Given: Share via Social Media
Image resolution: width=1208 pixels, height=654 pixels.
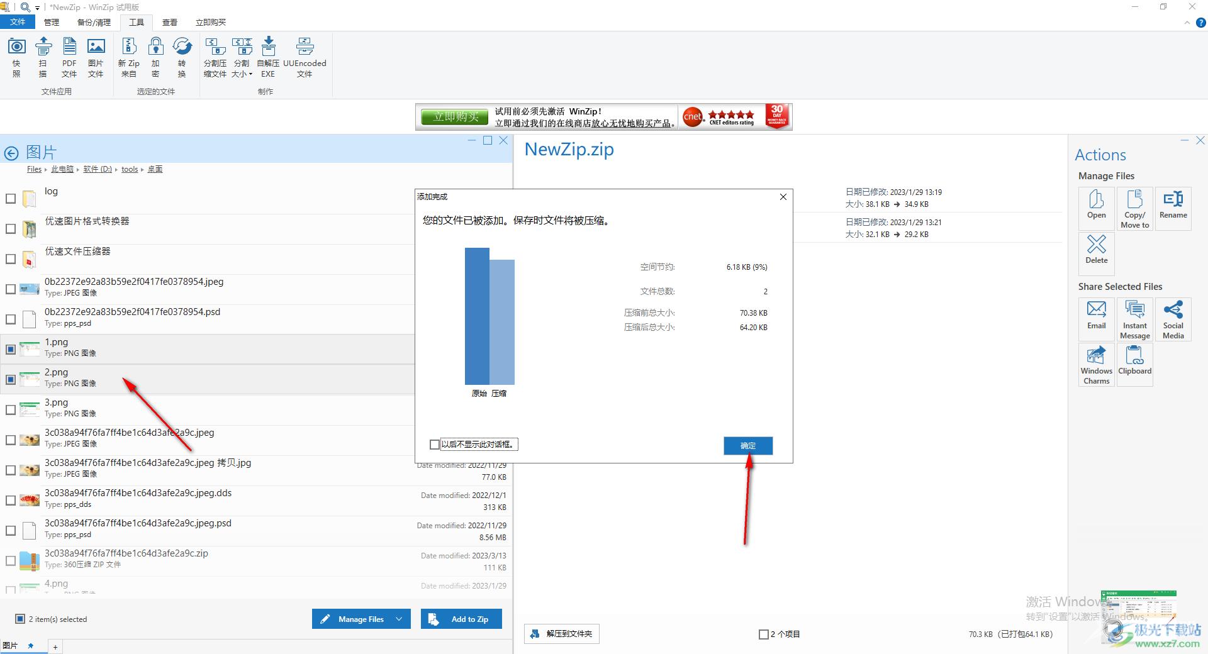Looking at the screenshot, I should (1173, 320).
